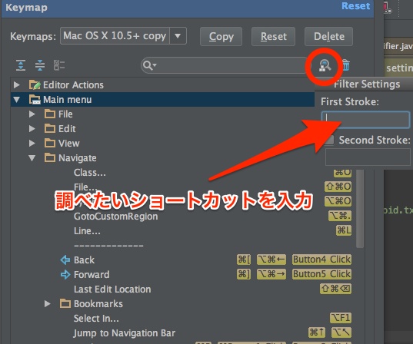Click the ⌘] shortcut badge on Forward row
The height and width of the screenshot is (344, 413).
244,274
